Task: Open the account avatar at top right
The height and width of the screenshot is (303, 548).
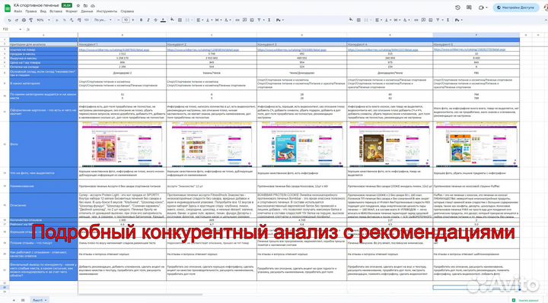Action: point(546,8)
